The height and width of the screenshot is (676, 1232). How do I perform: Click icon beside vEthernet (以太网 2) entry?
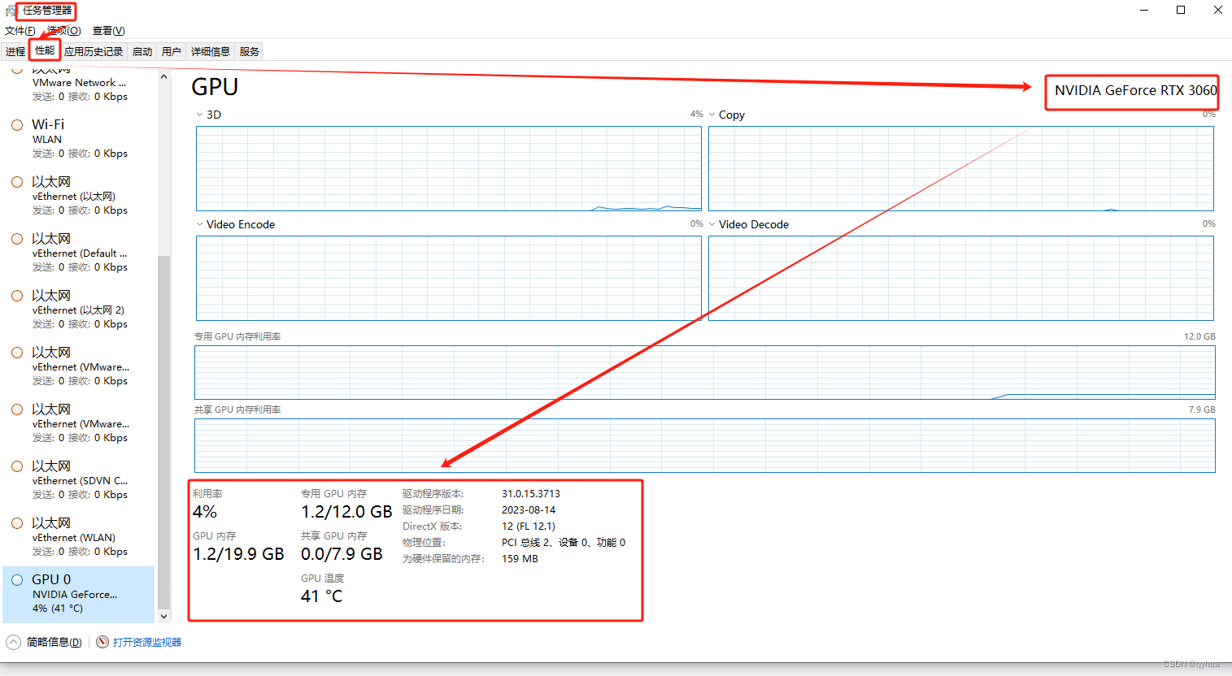coord(17,296)
